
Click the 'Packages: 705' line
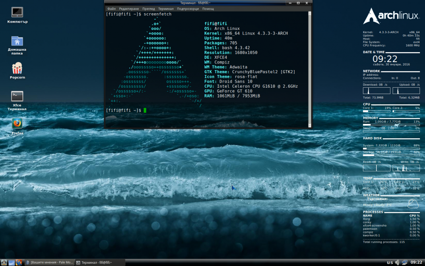coord(221,43)
